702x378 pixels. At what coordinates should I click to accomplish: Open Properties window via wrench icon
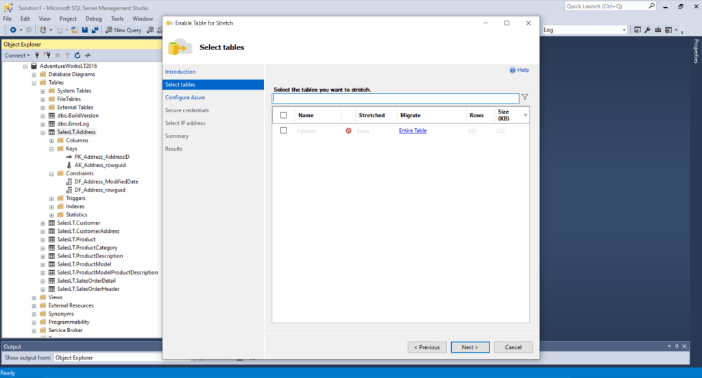pyautogui.click(x=647, y=30)
